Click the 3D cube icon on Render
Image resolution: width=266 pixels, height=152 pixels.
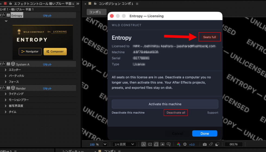point(13,88)
